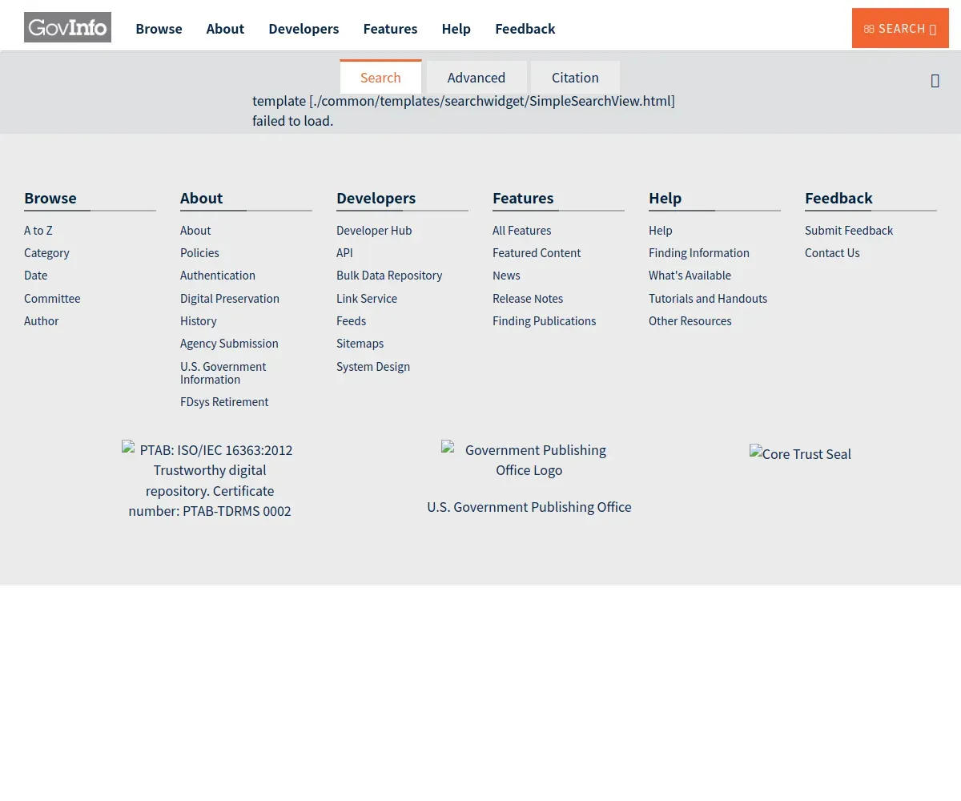Open U.S. Government Information link
The height and width of the screenshot is (801, 961).
tap(223, 373)
